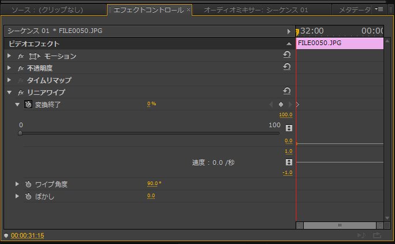Click the 変換終了 slider handle
Screen dimensions: 395x244
click(x=20, y=133)
